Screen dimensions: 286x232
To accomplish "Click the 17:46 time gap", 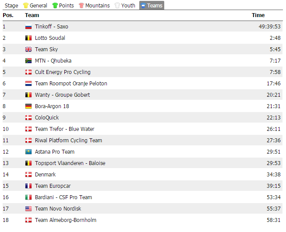I will click(x=274, y=84).
